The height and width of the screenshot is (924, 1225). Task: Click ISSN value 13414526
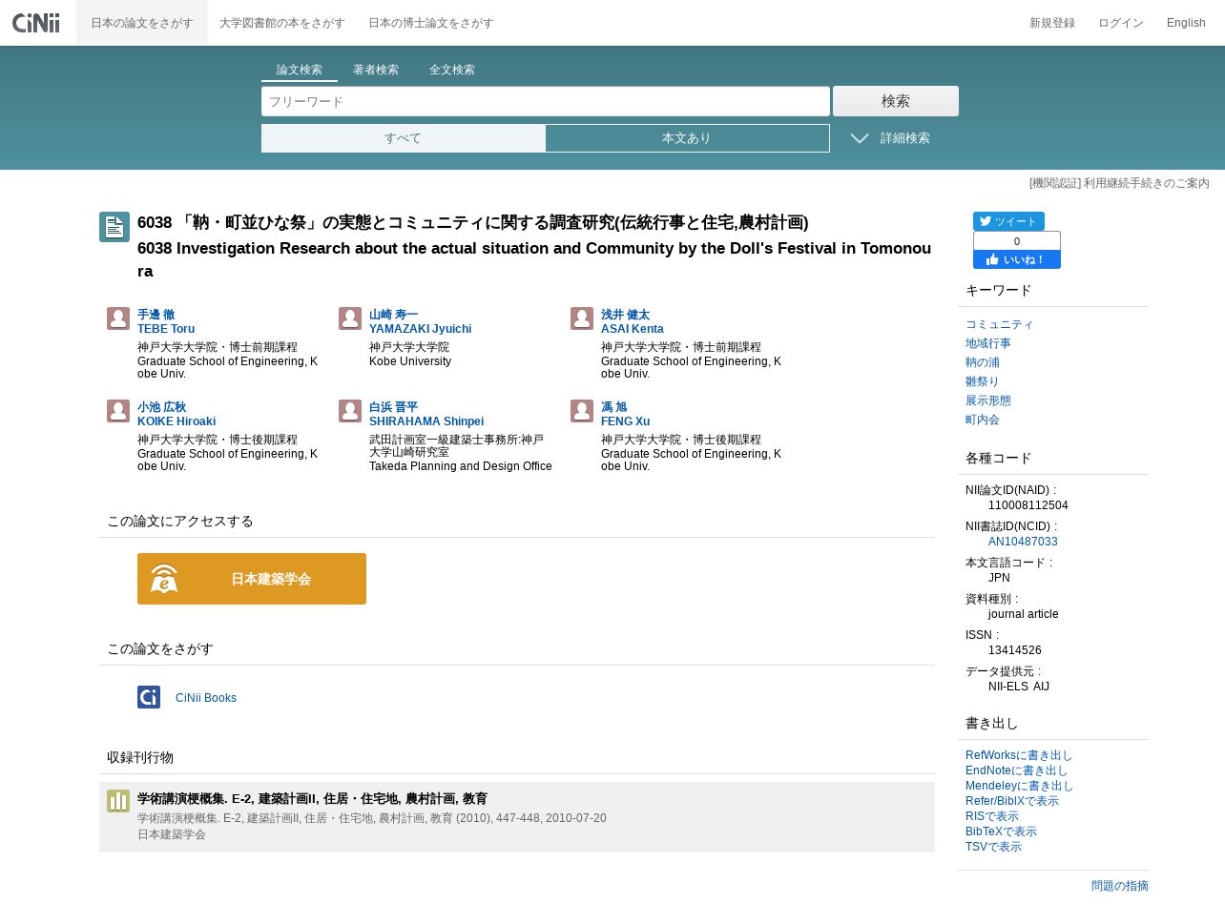tap(1015, 650)
